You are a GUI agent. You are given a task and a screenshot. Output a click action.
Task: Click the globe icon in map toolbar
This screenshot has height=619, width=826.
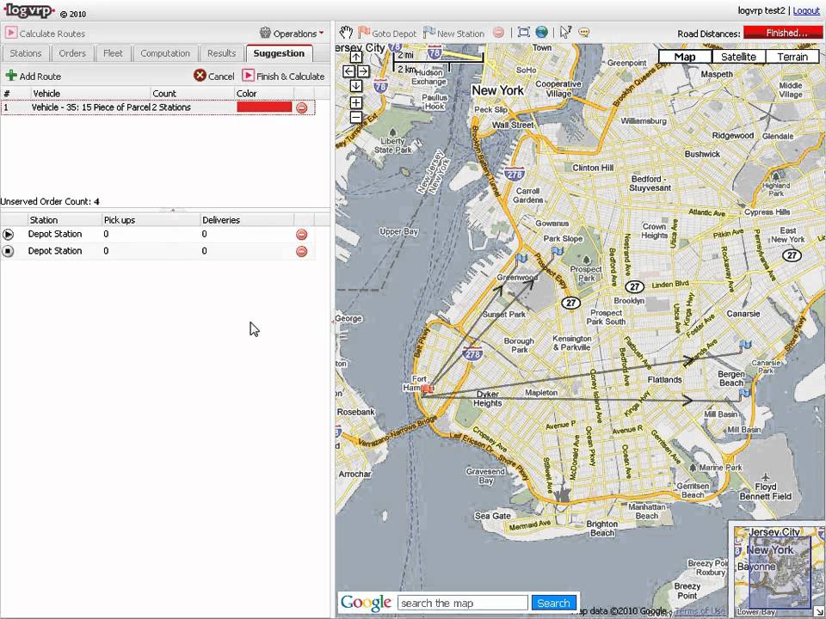coord(541,33)
